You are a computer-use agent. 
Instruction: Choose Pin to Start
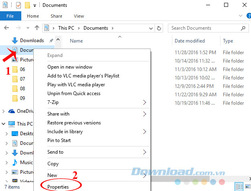click(x=59, y=140)
